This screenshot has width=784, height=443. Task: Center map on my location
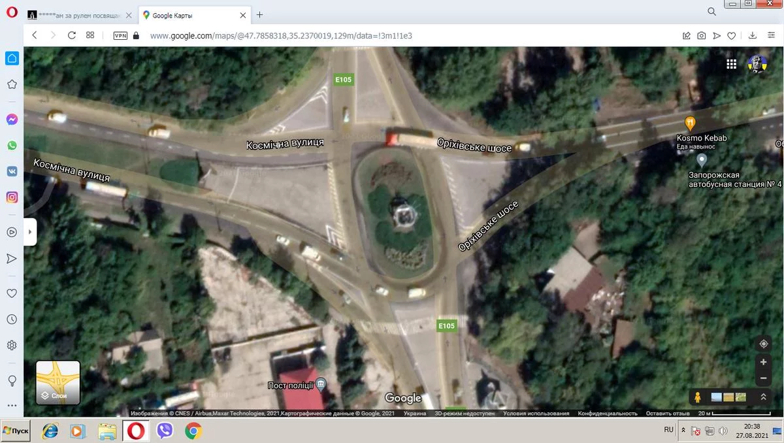coord(763,344)
